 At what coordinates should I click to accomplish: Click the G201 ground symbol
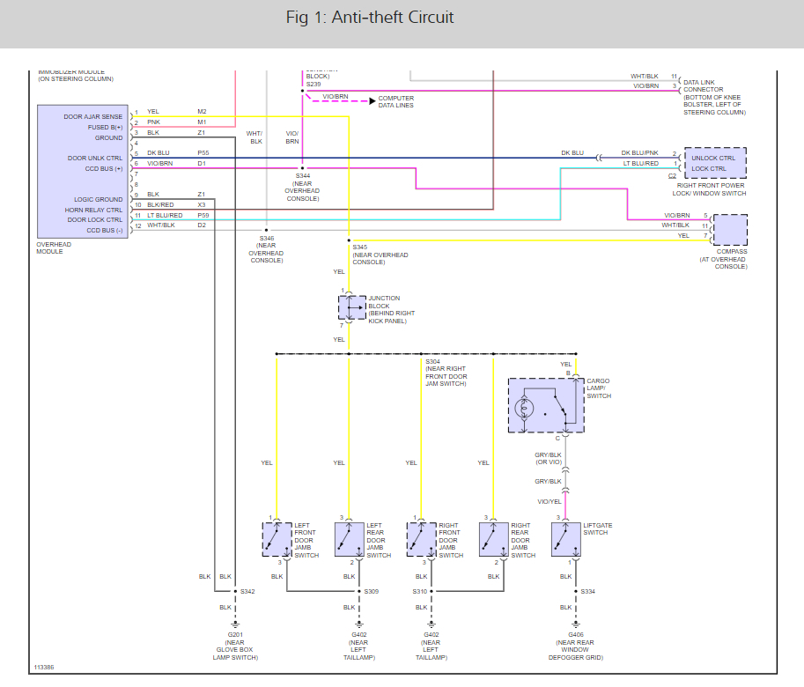coord(235,624)
